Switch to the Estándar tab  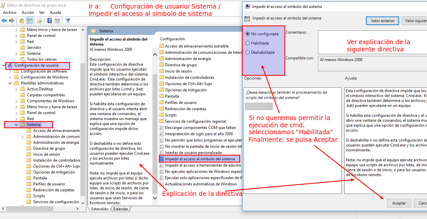[x=121, y=209]
